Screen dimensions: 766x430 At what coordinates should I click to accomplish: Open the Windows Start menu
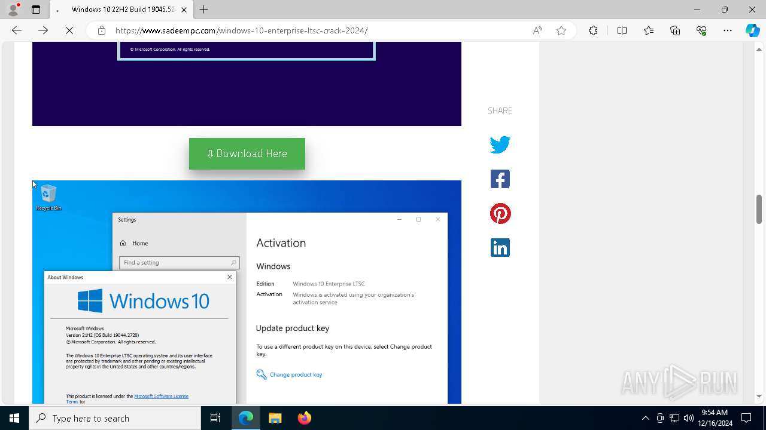click(x=14, y=418)
